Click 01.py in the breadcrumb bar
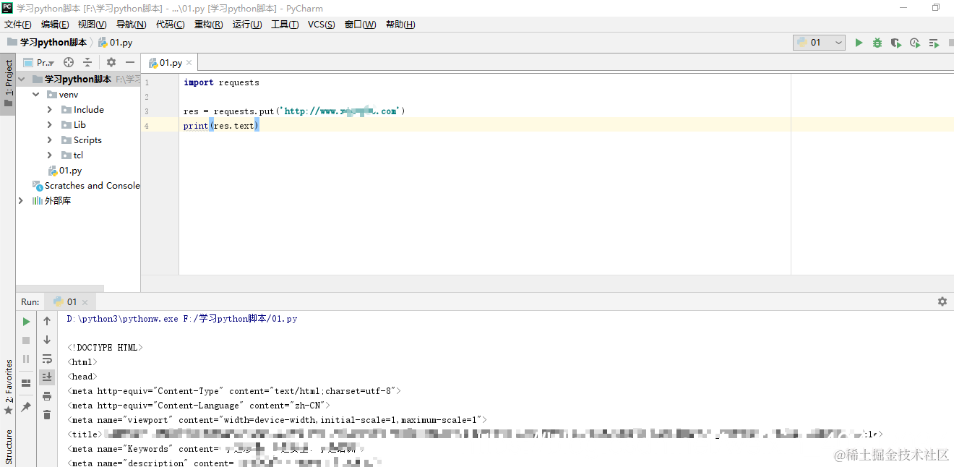The height and width of the screenshot is (467, 954). (x=115, y=43)
